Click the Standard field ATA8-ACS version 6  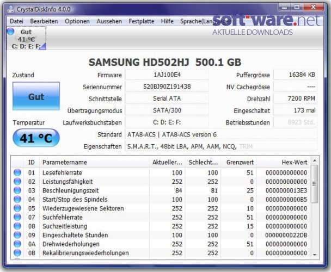click(x=221, y=134)
